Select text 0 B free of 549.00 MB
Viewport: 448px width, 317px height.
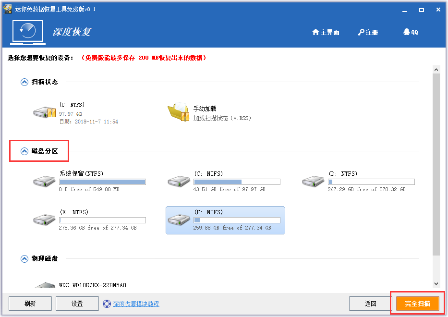[x=89, y=189]
